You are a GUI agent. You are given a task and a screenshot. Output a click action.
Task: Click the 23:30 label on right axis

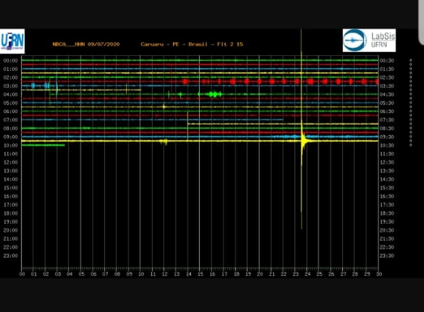(x=386, y=256)
